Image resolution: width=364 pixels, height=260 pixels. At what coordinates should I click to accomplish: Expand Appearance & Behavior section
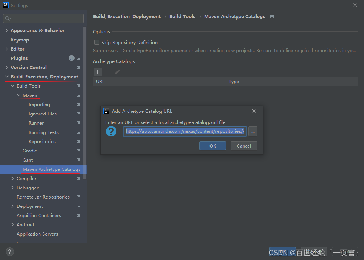(7, 31)
